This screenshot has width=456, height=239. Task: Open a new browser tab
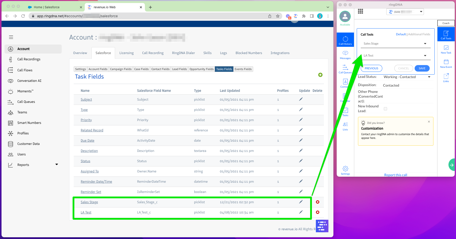pos(150,7)
